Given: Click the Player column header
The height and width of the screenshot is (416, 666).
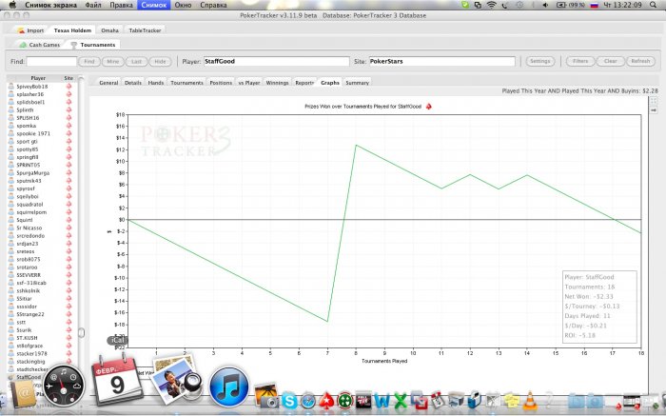Looking at the screenshot, I should click(38, 78).
